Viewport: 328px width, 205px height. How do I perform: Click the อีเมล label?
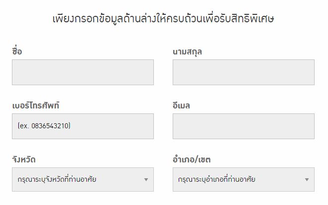pyautogui.click(x=181, y=105)
